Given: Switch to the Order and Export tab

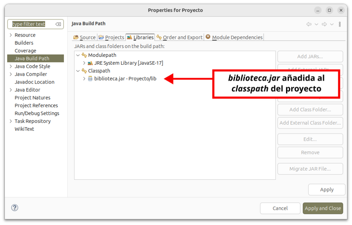Looking at the screenshot, I should pos(179,37).
